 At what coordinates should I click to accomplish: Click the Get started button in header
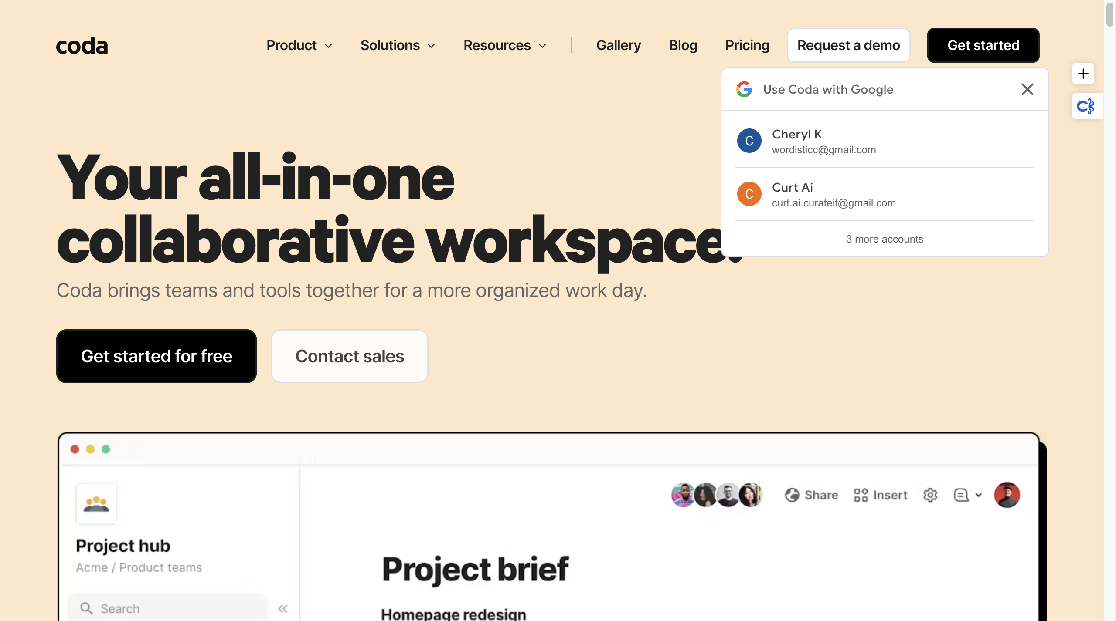(983, 45)
